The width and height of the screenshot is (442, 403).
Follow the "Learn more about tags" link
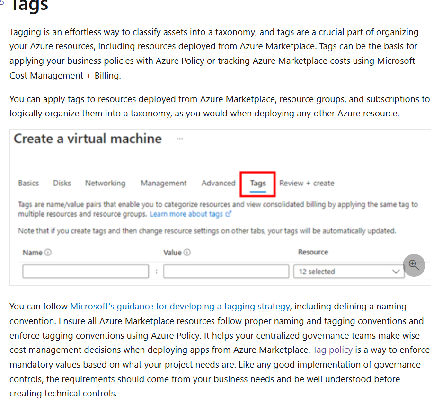coord(188,214)
